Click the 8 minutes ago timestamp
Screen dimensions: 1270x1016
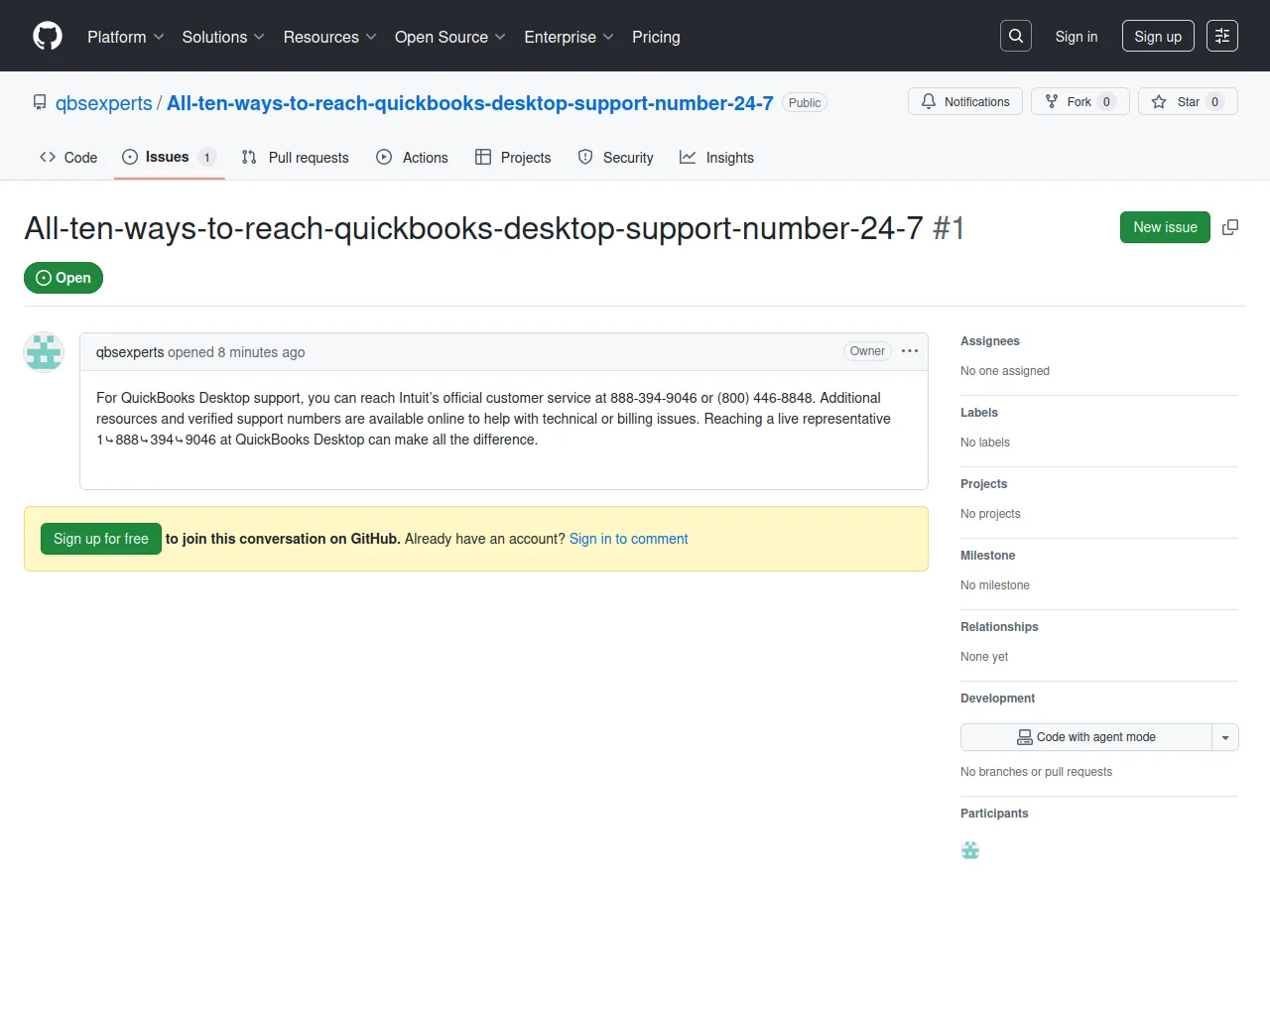click(262, 352)
